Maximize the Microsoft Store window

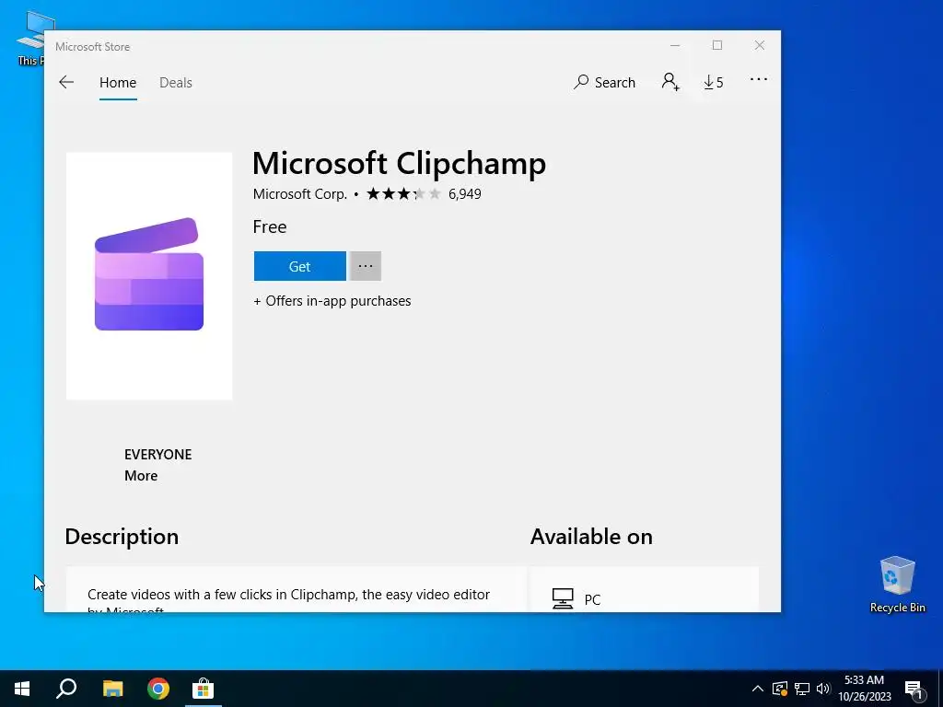pos(716,45)
